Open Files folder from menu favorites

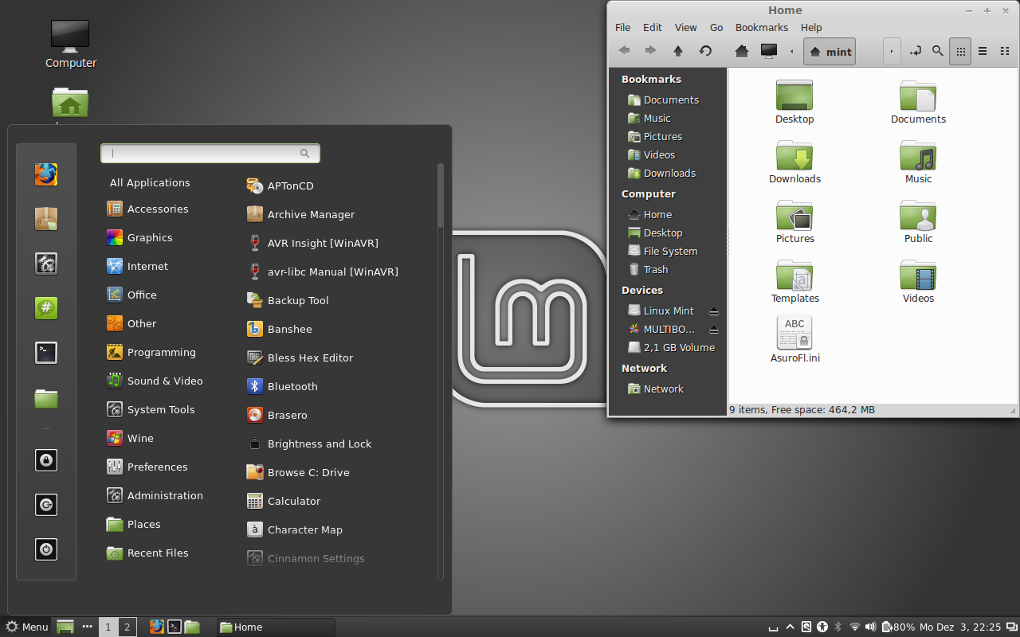coord(46,397)
